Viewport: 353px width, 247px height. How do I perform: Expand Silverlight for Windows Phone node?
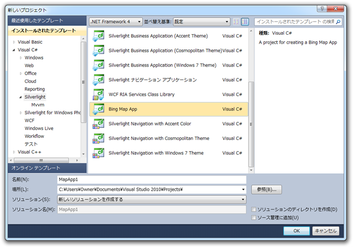coord(21,112)
